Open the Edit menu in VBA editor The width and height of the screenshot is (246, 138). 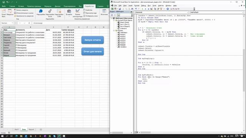point(120,6)
